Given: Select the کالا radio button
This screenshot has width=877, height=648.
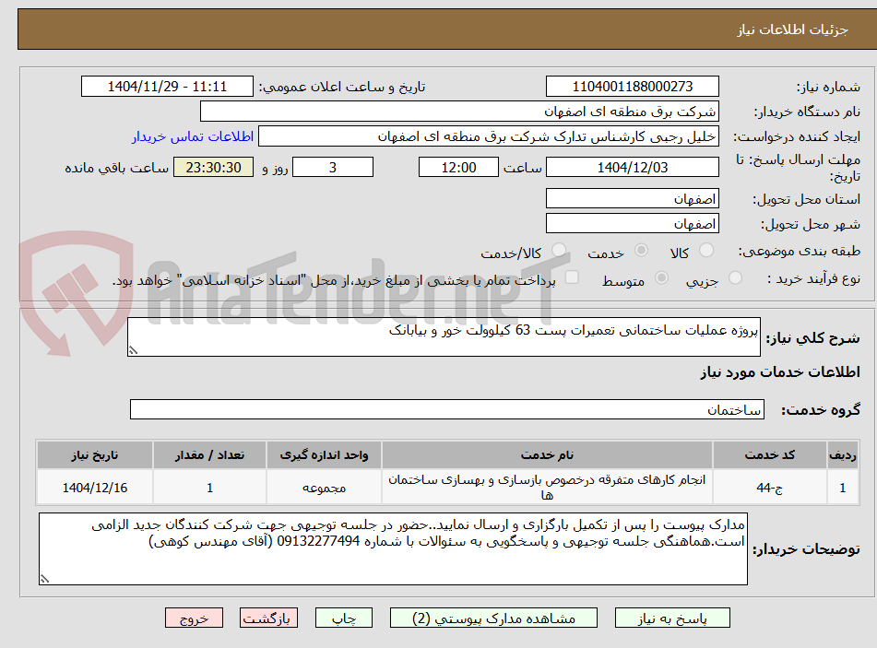Looking at the screenshot, I should pos(706,251).
